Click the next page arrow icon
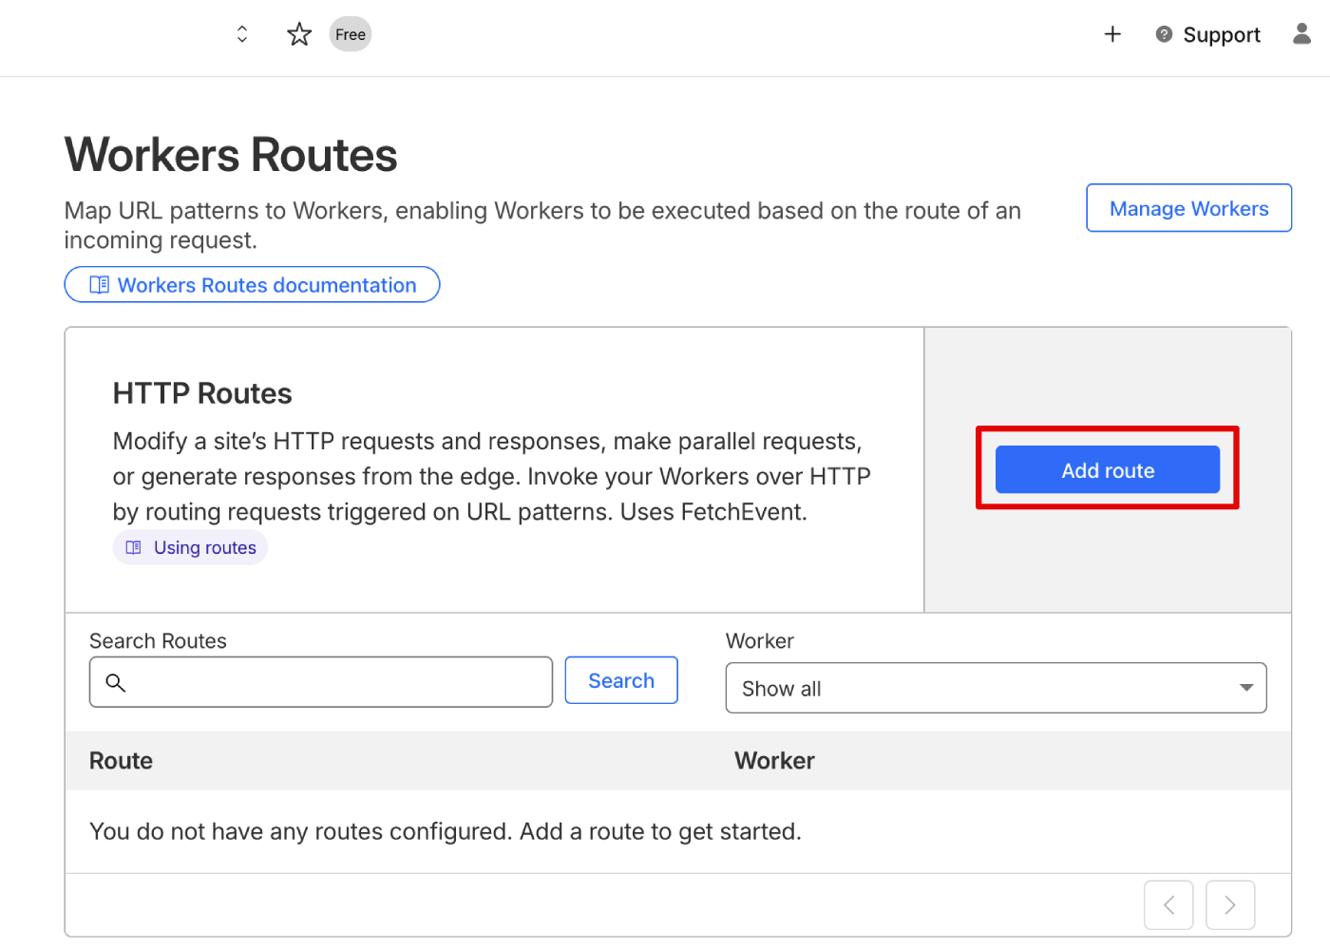Viewport: 1330px width, 950px height. pos(1230,904)
